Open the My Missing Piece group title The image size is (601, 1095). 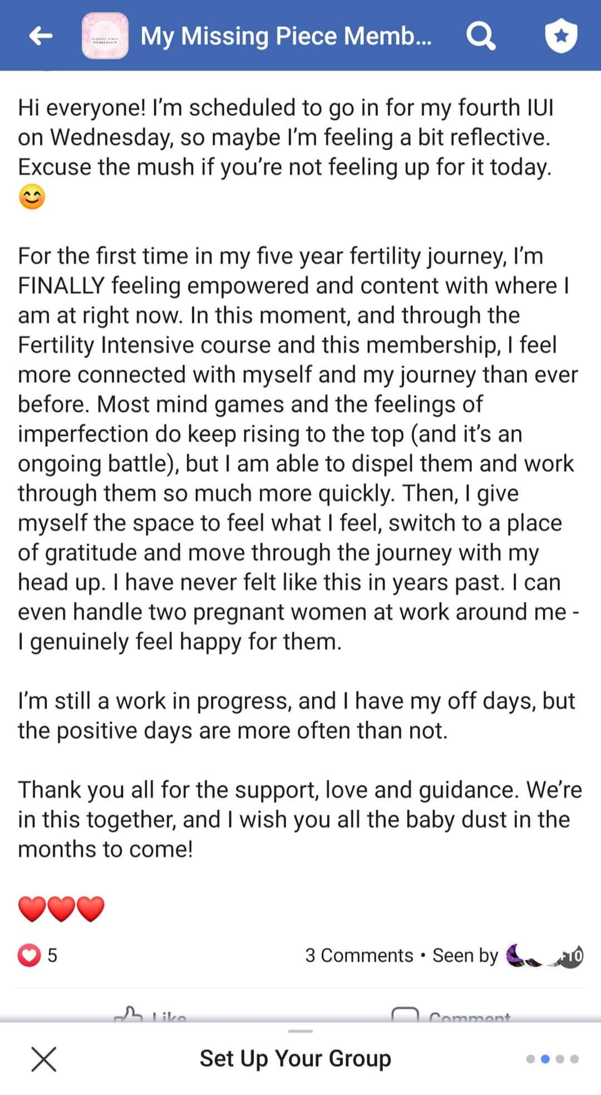click(285, 36)
